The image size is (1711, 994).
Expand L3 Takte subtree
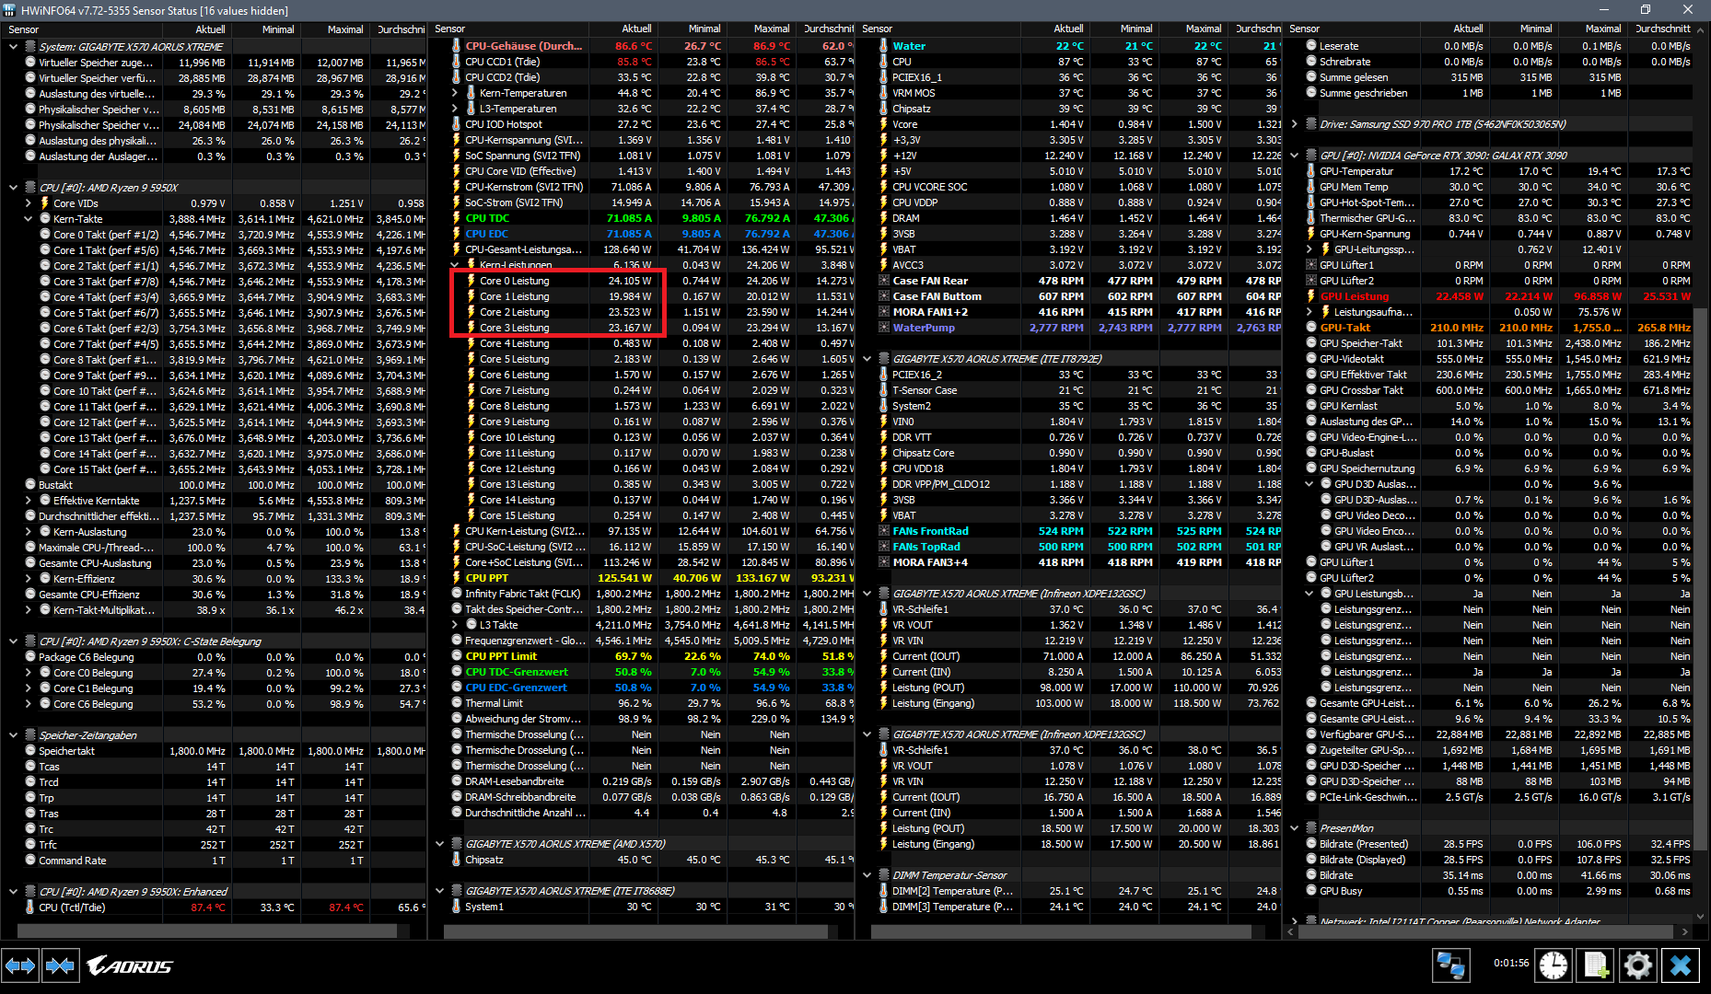click(x=455, y=625)
